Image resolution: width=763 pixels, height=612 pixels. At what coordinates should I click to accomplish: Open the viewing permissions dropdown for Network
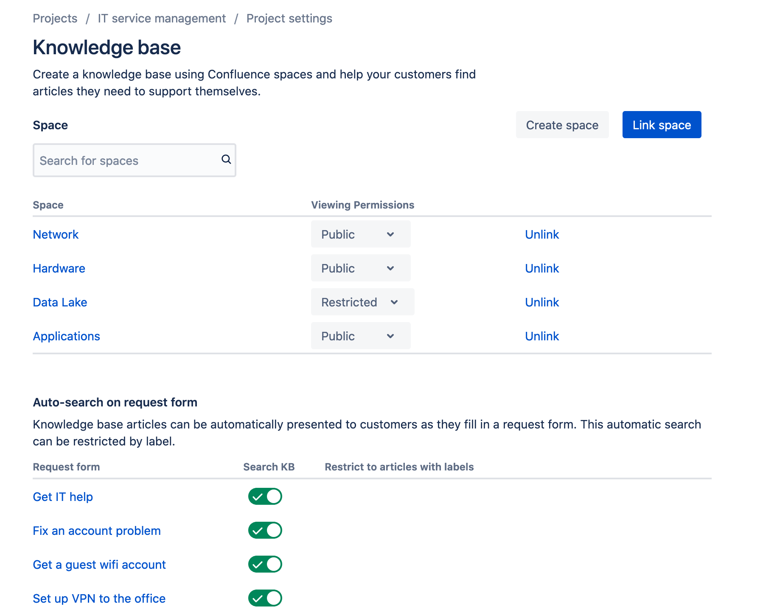(360, 234)
